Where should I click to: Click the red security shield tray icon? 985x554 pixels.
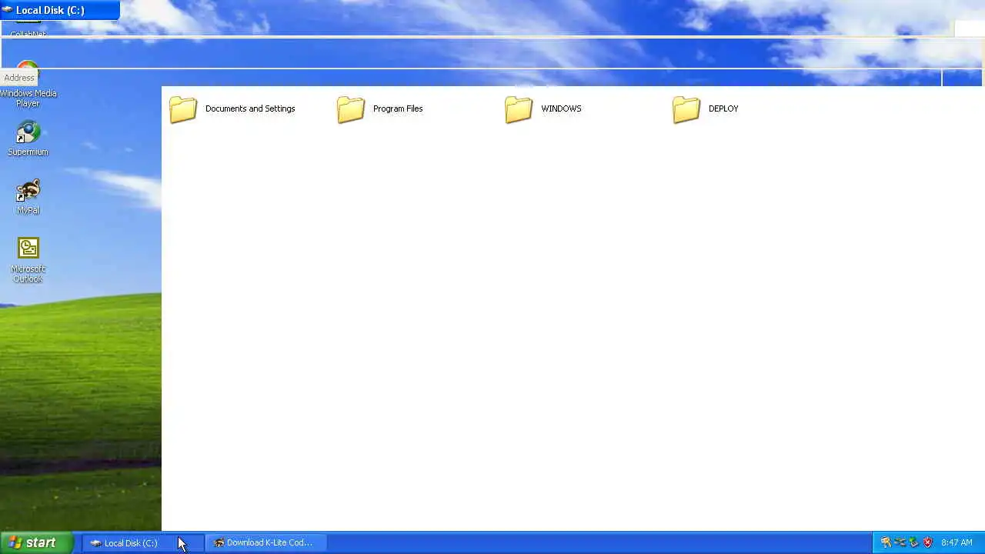[927, 542]
